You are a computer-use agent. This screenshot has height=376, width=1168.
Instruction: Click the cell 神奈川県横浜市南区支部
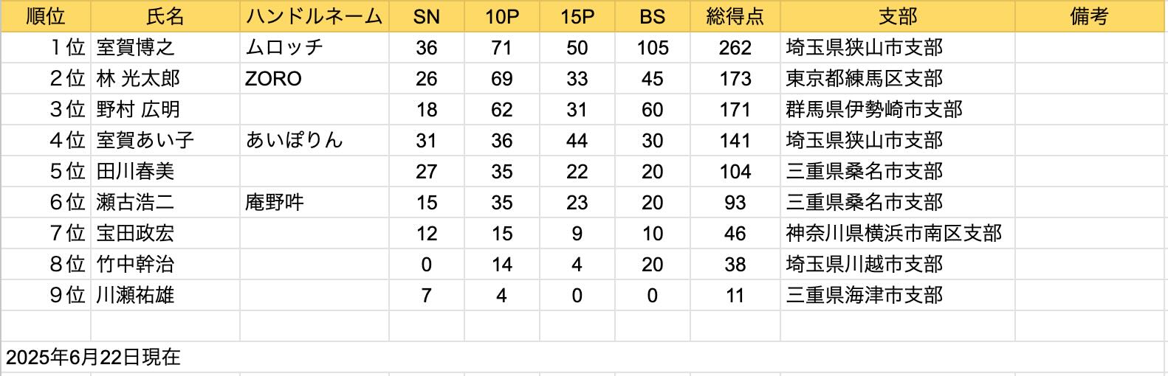click(898, 234)
